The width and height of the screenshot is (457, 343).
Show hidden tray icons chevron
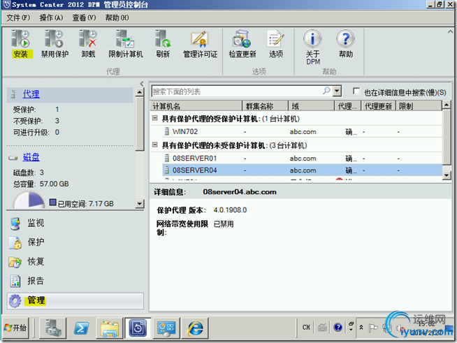[361, 328]
